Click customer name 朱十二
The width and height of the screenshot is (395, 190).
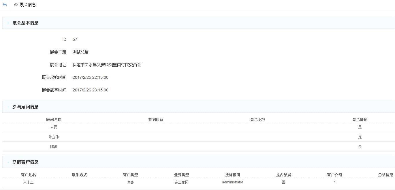tap(28, 182)
